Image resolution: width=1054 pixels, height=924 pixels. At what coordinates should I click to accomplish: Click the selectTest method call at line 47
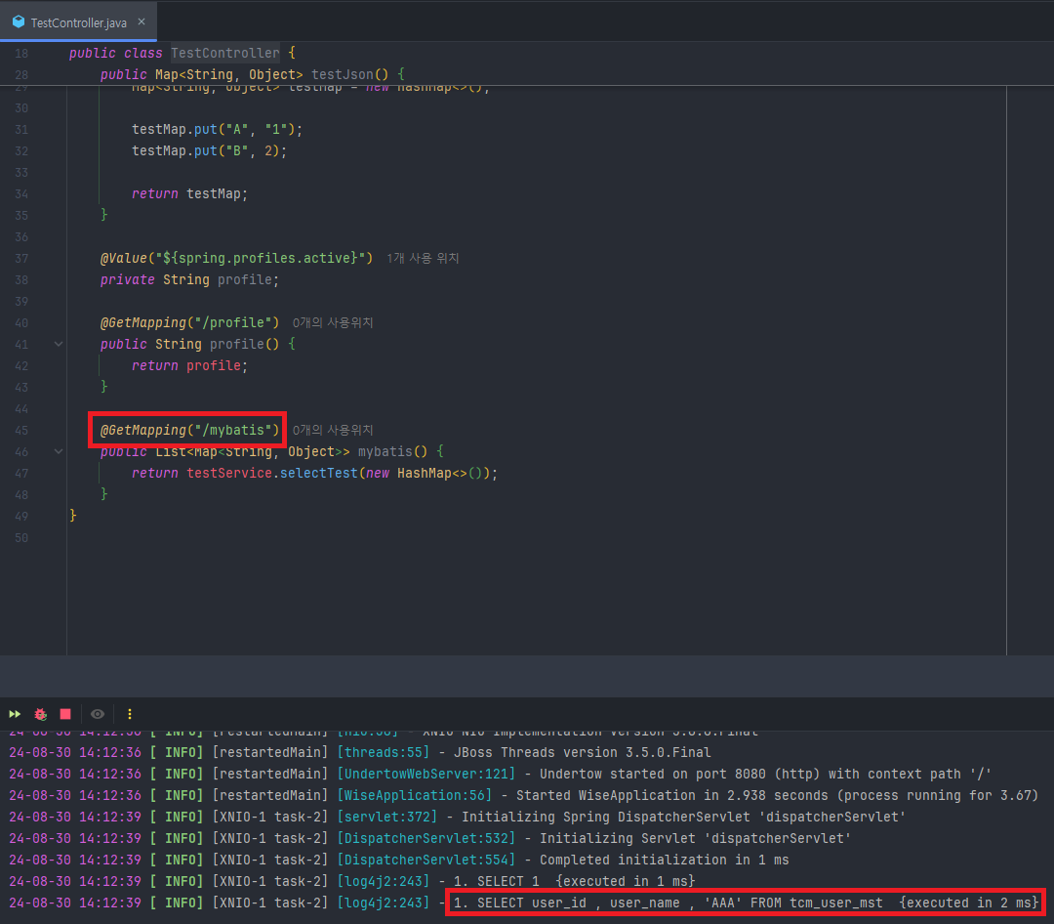coord(318,473)
